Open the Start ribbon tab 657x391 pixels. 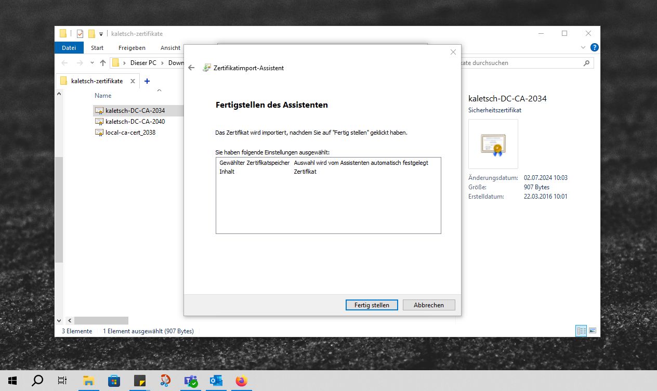point(97,48)
